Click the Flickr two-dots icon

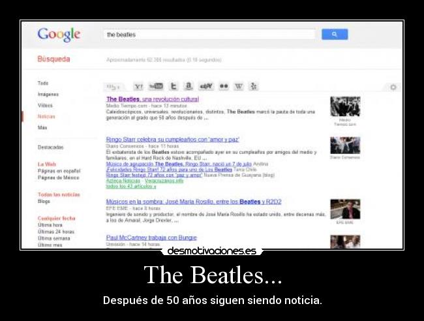click(x=224, y=87)
